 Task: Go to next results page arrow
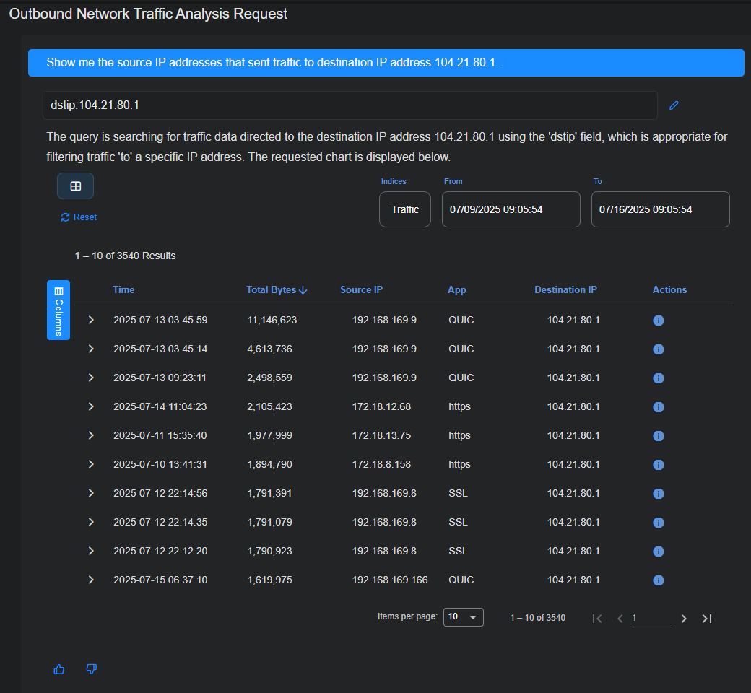(x=684, y=618)
